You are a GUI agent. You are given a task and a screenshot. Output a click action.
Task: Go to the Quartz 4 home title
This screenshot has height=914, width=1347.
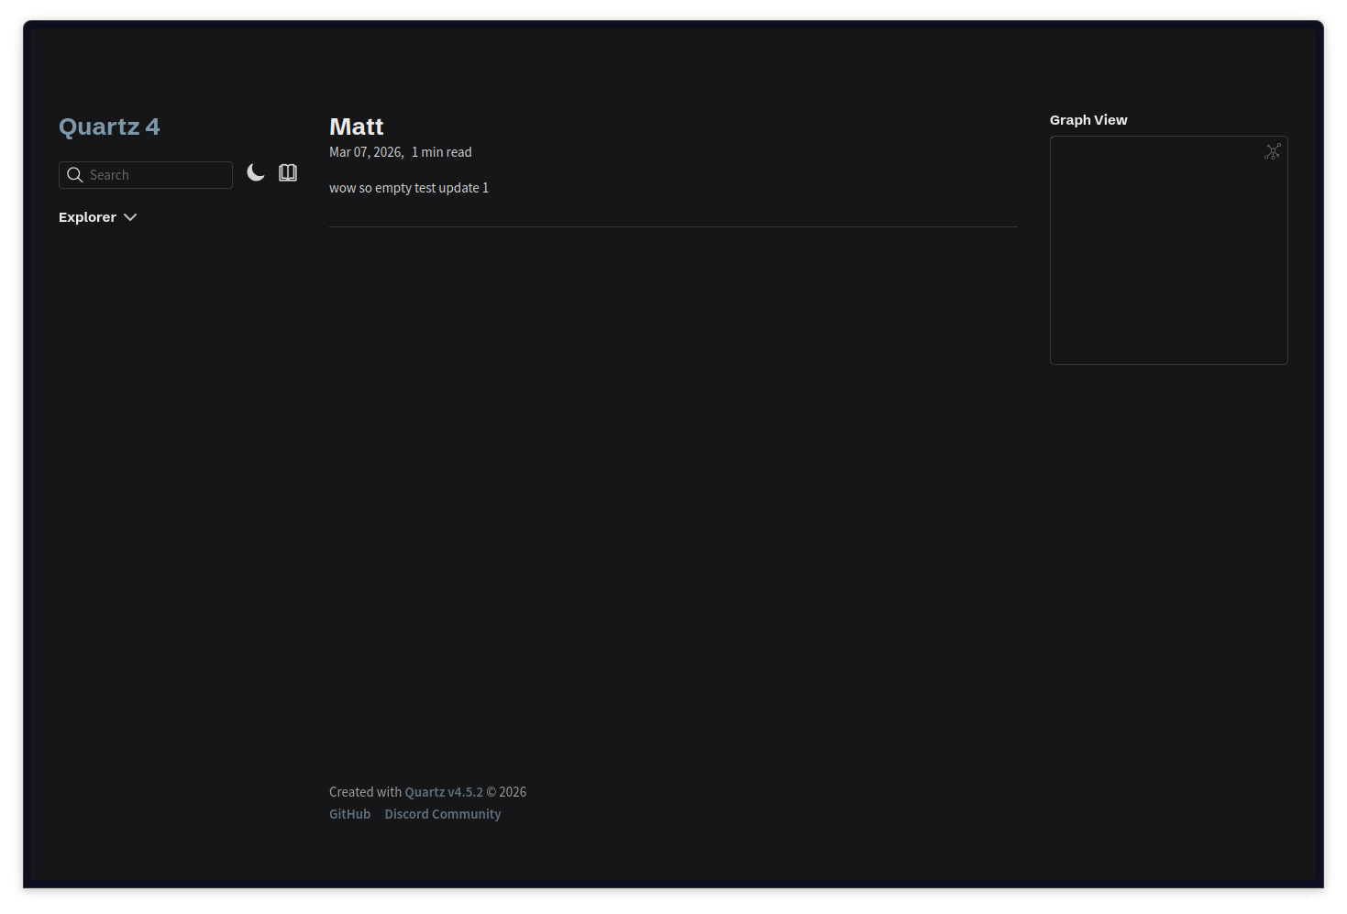pyautogui.click(x=109, y=127)
